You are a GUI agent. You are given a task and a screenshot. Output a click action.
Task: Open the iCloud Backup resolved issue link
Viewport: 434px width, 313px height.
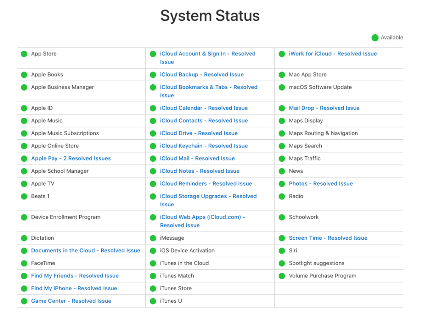point(202,74)
